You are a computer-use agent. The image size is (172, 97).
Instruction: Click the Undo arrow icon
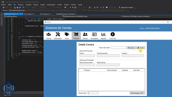[x=23, y=8]
